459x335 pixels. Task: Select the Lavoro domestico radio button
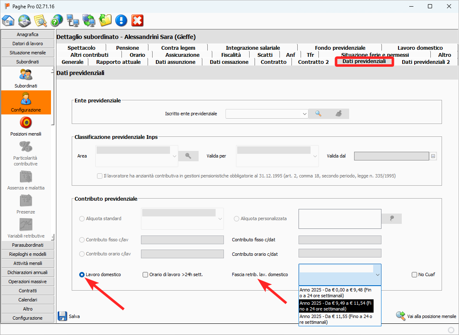[82, 274]
